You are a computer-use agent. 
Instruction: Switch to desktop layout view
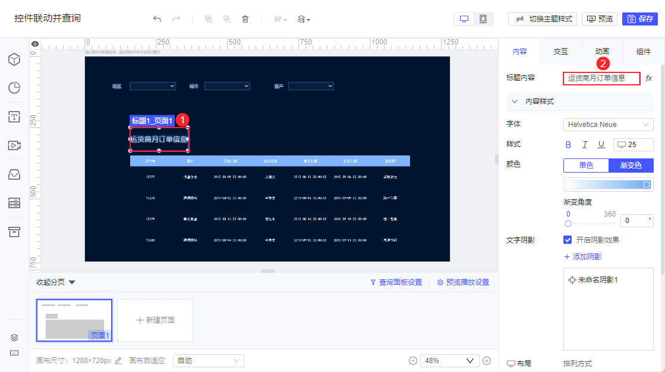[x=464, y=19]
